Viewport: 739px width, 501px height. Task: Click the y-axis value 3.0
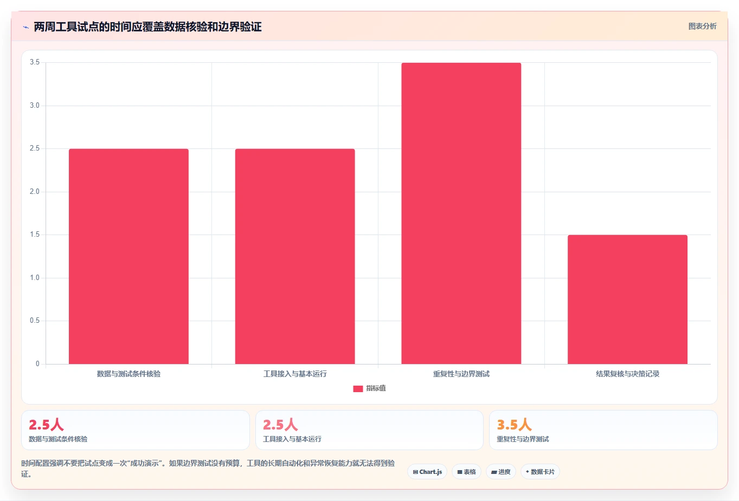(x=35, y=106)
